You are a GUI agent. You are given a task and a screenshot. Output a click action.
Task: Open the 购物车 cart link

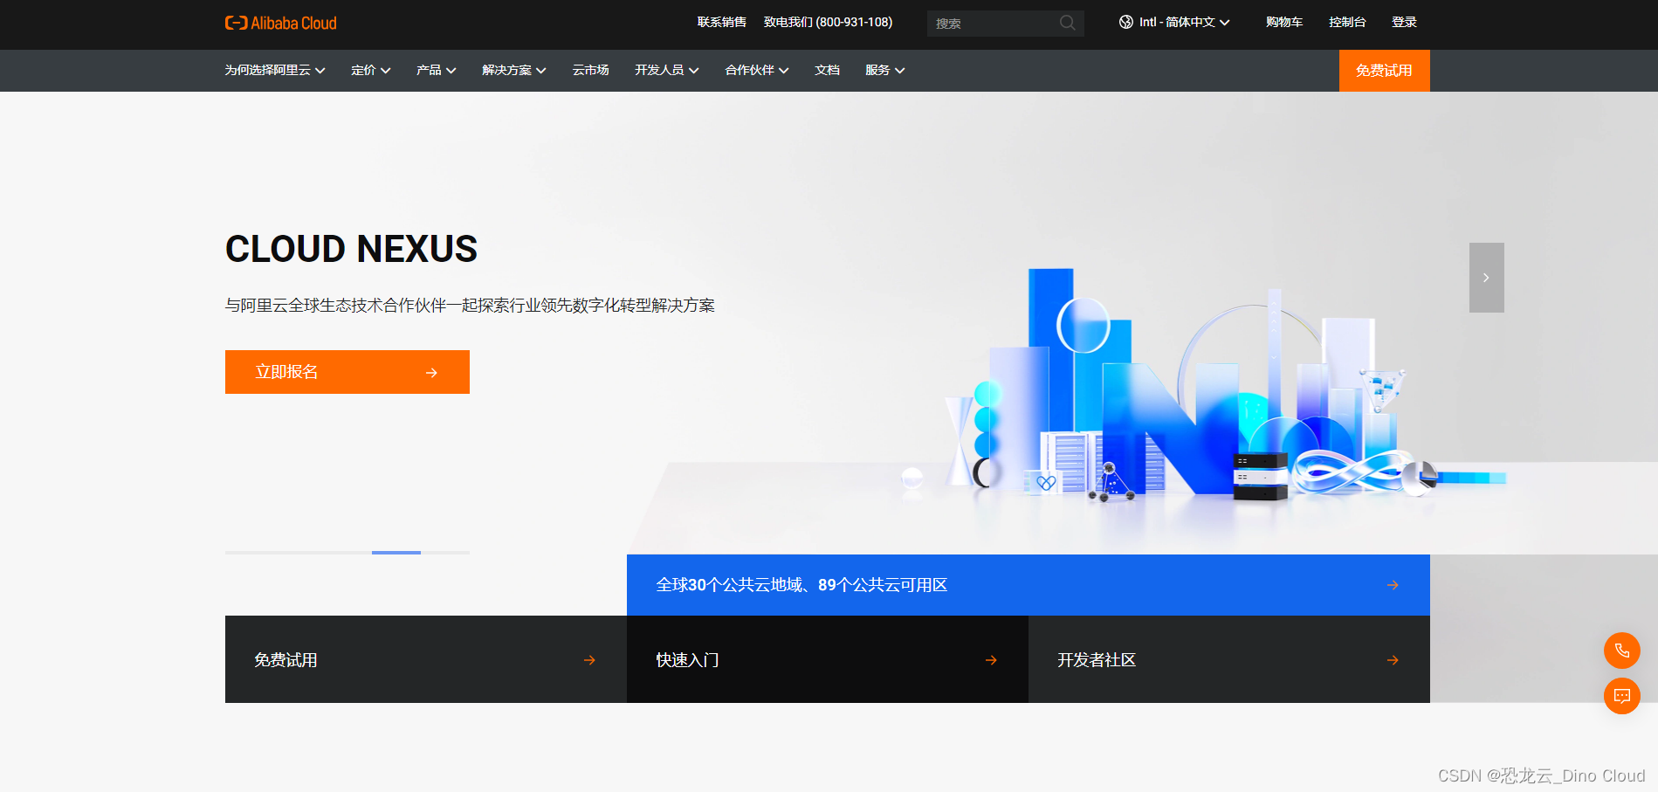(x=1284, y=22)
